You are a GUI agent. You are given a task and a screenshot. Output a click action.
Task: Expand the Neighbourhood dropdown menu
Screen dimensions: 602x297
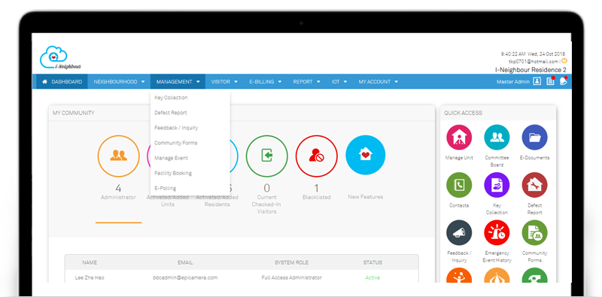click(x=119, y=82)
